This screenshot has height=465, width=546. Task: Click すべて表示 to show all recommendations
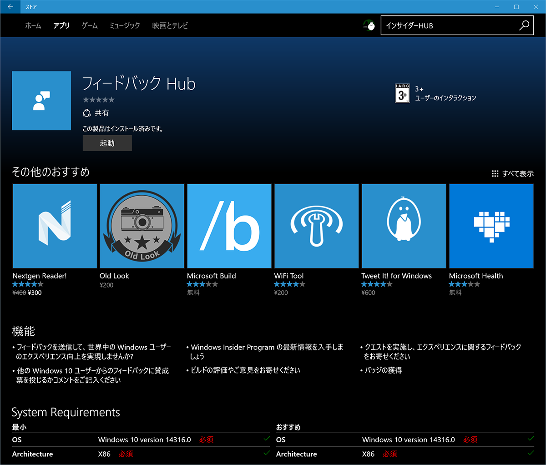click(x=513, y=173)
